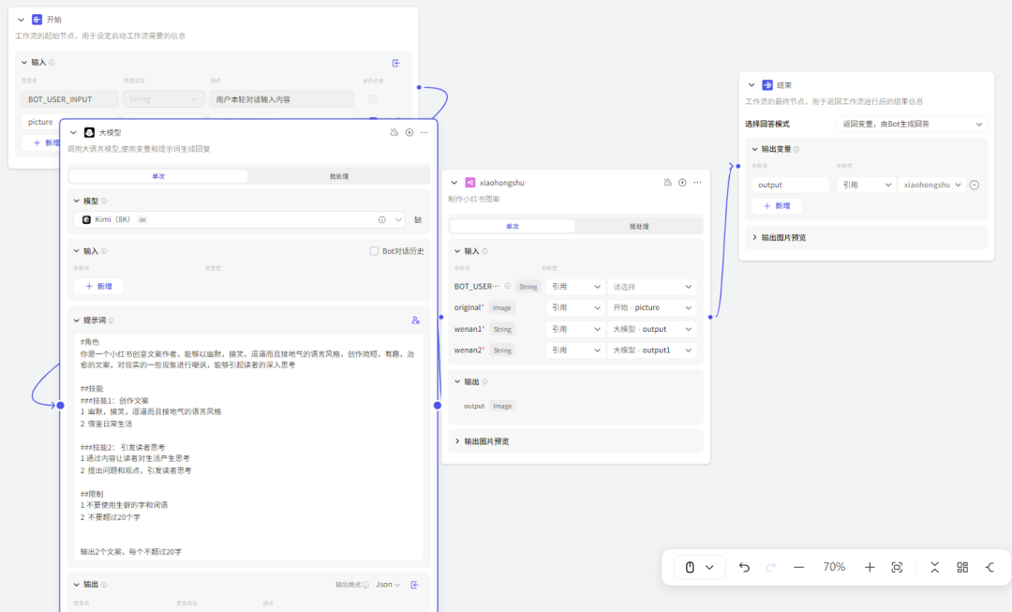The height and width of the screenshot is (612, 1012).
Task: Click the output parameter name field
Action: tap(791, 185)
